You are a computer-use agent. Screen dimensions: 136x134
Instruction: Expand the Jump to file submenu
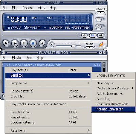[x=48, y=83]
